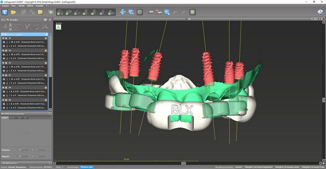Click Odległość od innych implantów button
The image size is (326, 169).
[258, 167]
